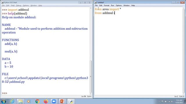186x104 pixels.
Task: Click Shell scrollbar down arrow
Action: click(91, 94)
